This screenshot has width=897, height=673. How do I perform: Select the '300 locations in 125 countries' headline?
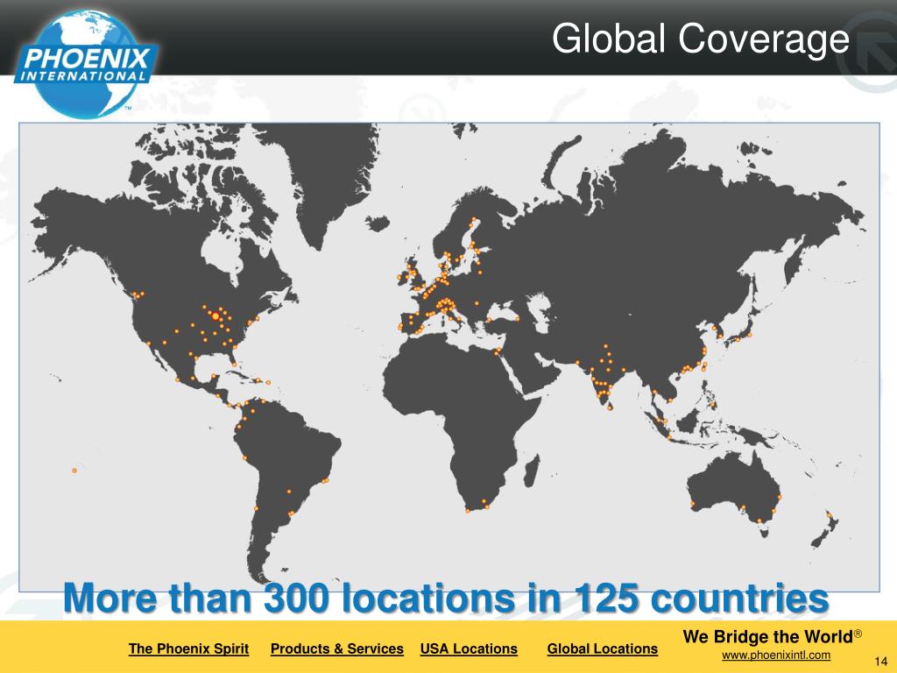coord(446,598)
